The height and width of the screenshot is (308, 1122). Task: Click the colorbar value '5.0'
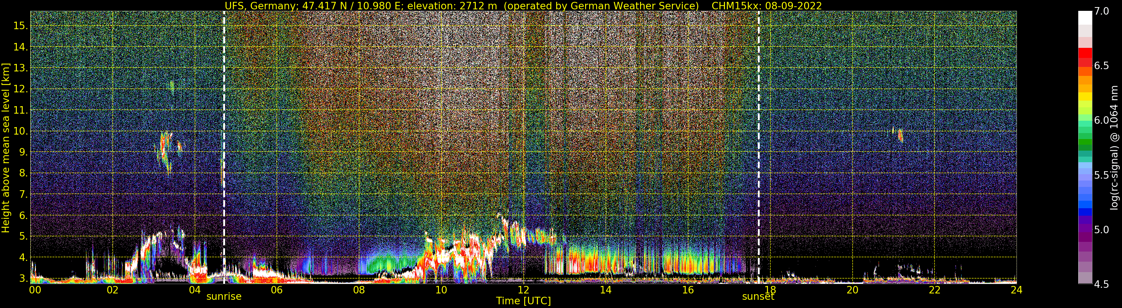coord(1101,230)
